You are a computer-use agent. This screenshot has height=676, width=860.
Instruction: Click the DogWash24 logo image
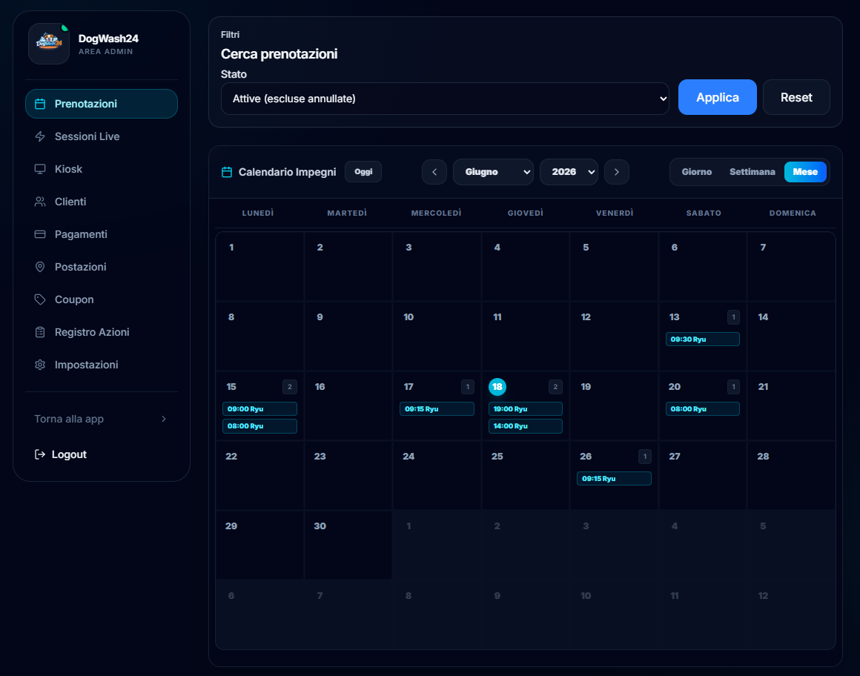(49, 43)
